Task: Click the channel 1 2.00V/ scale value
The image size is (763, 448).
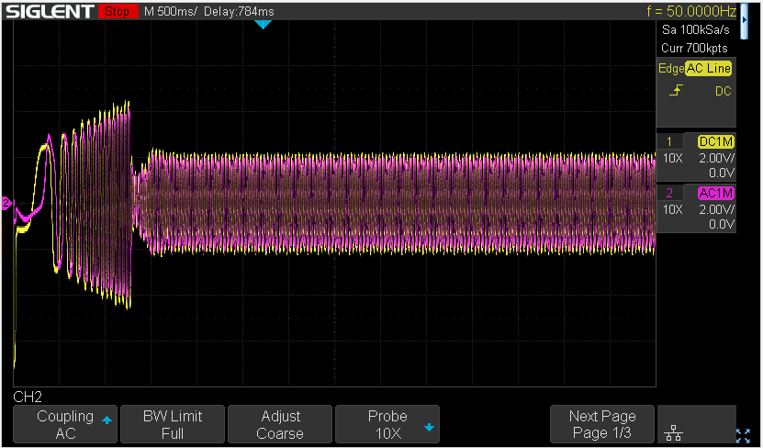Action: (x=717, y=158)
